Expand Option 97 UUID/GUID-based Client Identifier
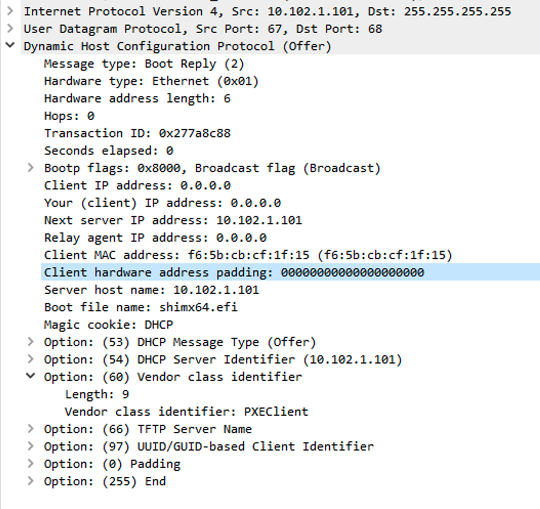This screenshot has width=540, height=509. (x=31, y=447)
